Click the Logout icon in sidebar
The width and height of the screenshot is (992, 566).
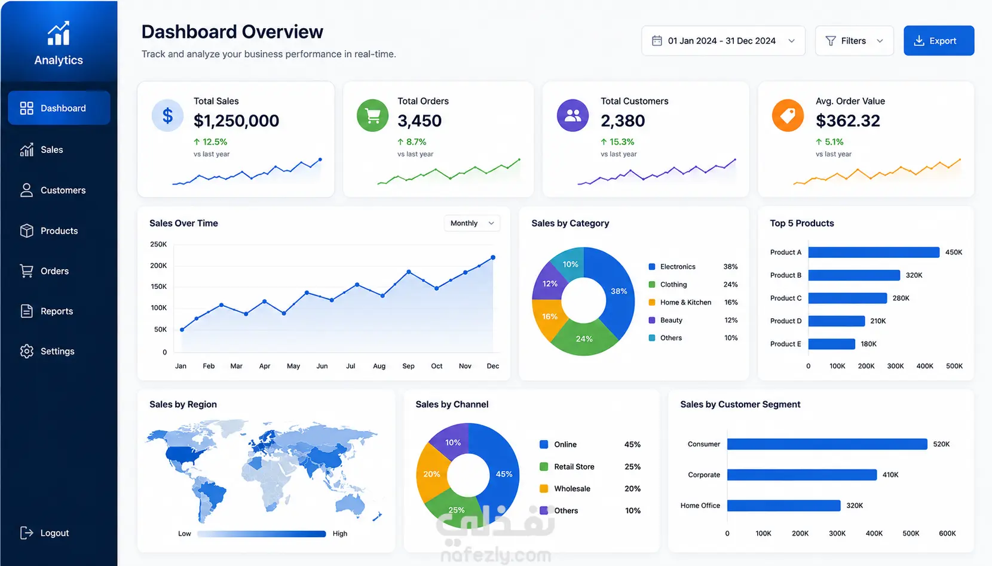point(26,533)
